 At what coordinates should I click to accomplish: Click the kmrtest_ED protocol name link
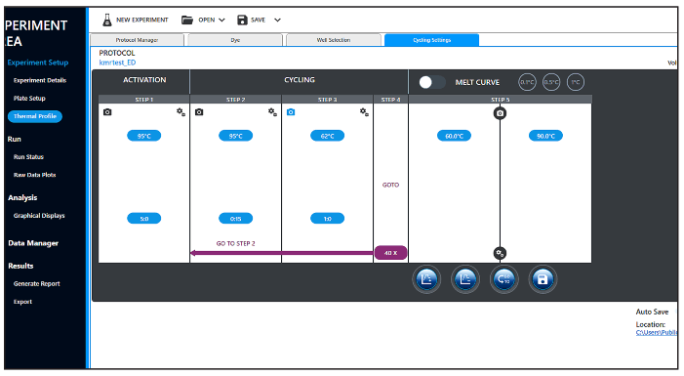coord(117,63)
